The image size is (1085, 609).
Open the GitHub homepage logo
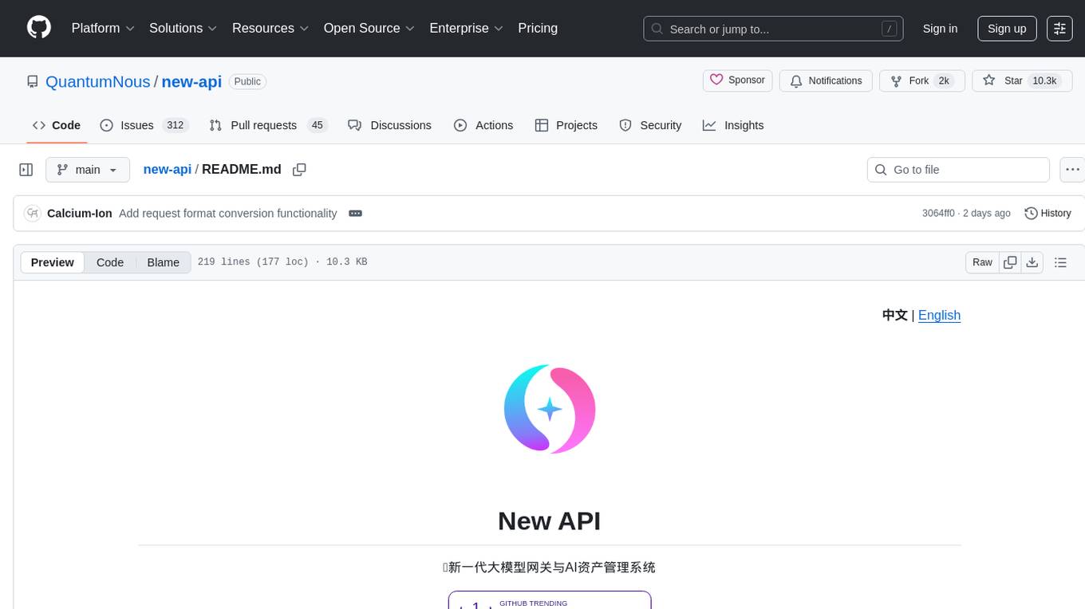(x=39, y=28)
